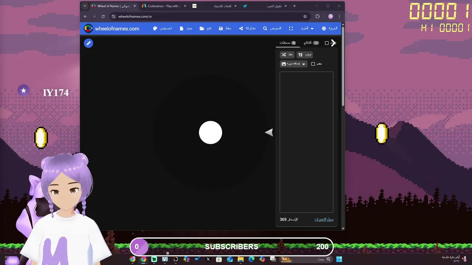Open the Chrome three-dot menu

click(x=340, y=17)
